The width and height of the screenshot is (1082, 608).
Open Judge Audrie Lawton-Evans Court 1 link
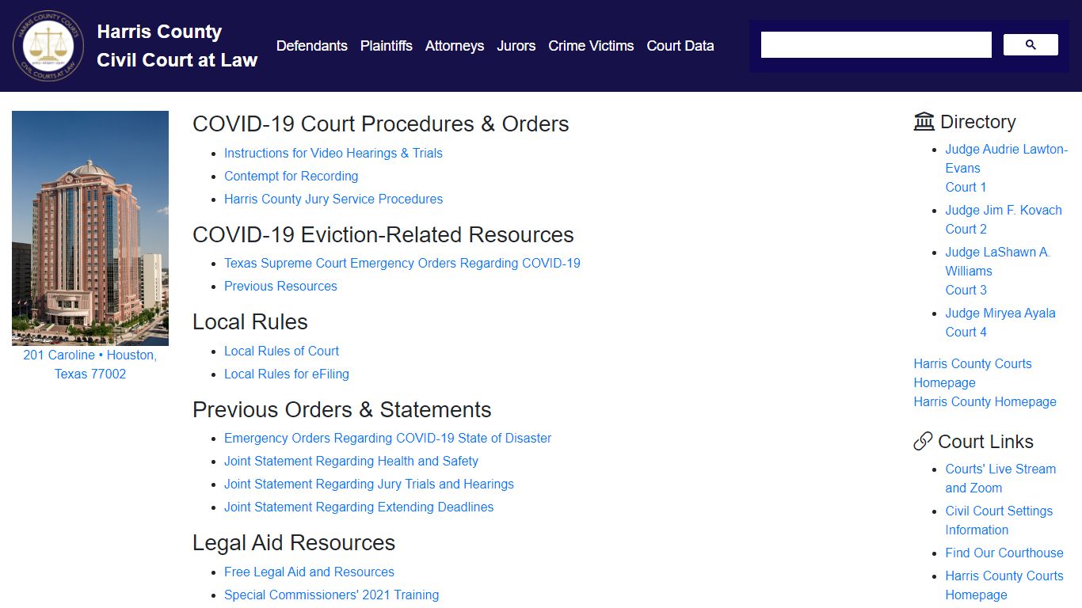pyautogui.click(x=1006, y=168)
